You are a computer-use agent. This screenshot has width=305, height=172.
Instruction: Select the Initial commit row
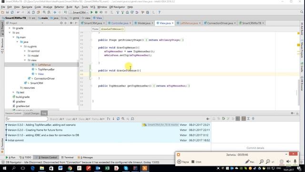tap(108, 140)
